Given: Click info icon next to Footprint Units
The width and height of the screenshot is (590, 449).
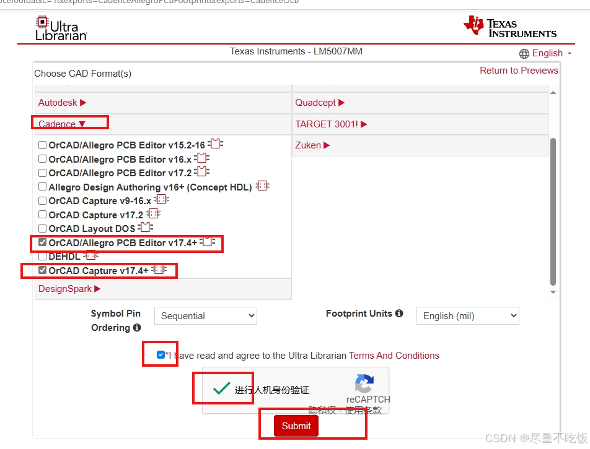Looking at the screenshot, I should click(x=399, y=313).
